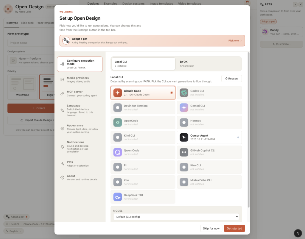Viewport: 305px width, 239px height.
Task: Click the Mistral Vibe CLI icon
Action: coord(184,182)
